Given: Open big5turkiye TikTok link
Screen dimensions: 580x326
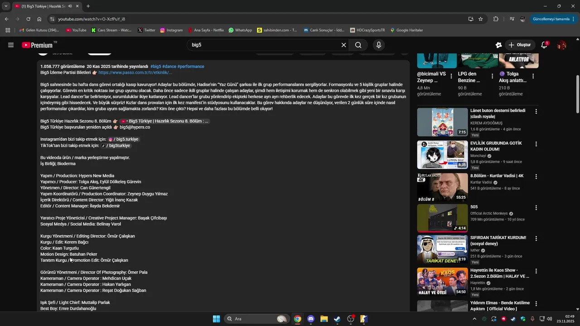Looking at the screenshot, I should coord(115,146).
